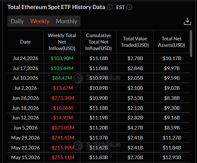Click the $2.70B value traded cell
This screenshot has height=163, width=197.
[135, 157]
